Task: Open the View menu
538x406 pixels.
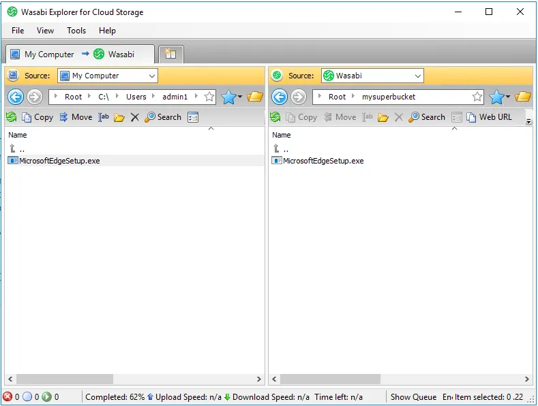Action: click(x=45, y=31)
